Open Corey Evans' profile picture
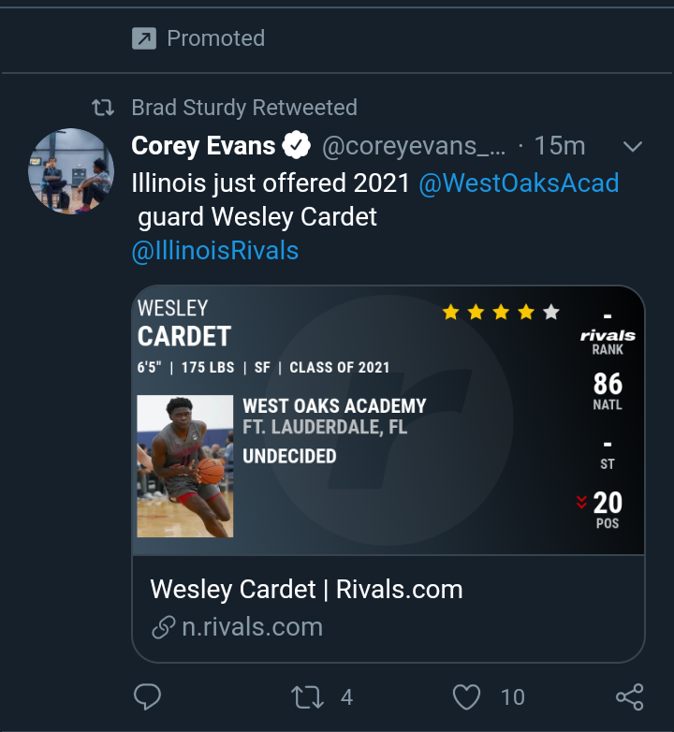Screen dimensions: 674x732 (x=71, y=171)
